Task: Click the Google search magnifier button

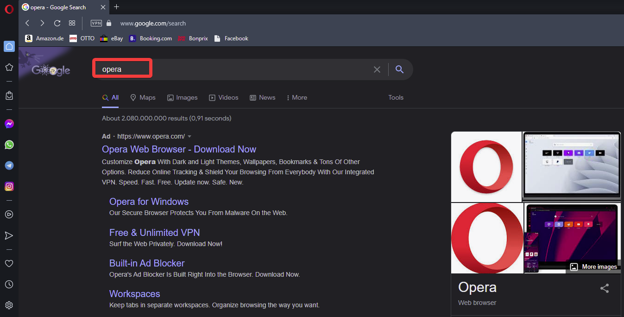Action: point(400,70)
